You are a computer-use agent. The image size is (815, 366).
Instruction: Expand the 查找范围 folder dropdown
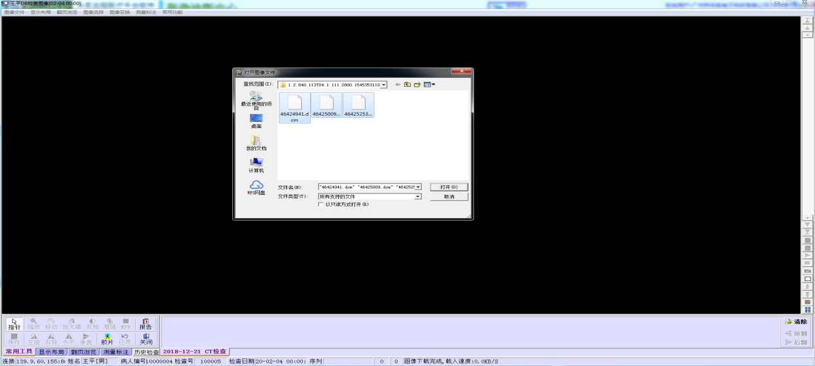pos(383,84)
